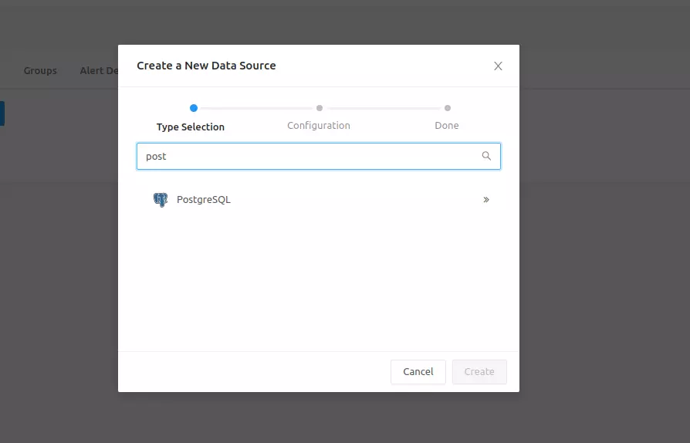The width and height of the screenshot is (690, 443).
Task: Open the Groups tab behind the dialog
Action: pyautogui.click(x=40, y=71)
